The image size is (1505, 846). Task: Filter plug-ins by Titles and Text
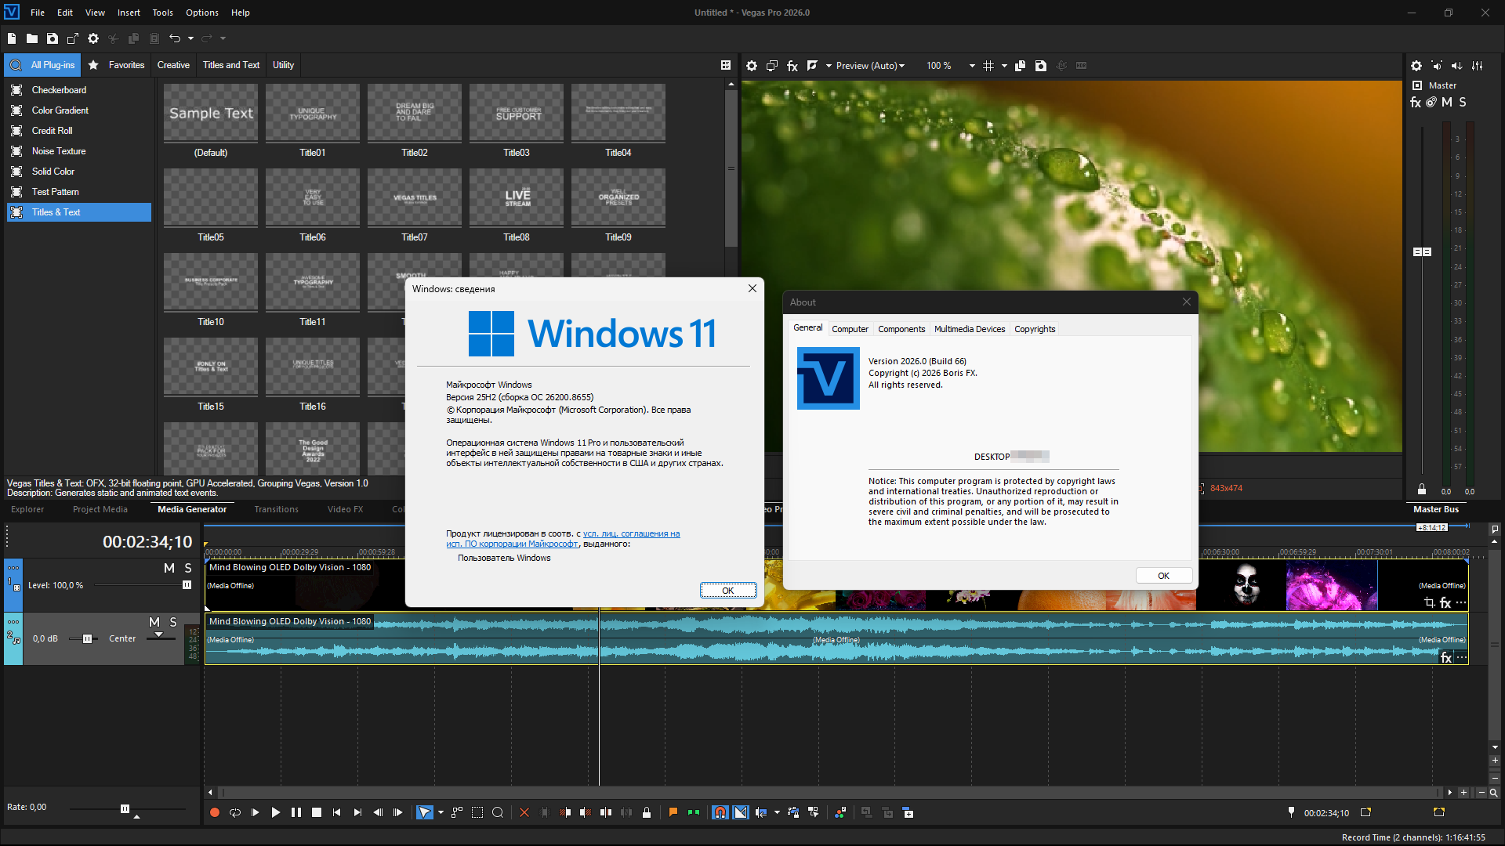coord(231,65)
